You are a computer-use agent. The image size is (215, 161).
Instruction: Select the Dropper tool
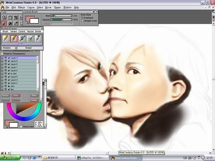tap(16, 23)
